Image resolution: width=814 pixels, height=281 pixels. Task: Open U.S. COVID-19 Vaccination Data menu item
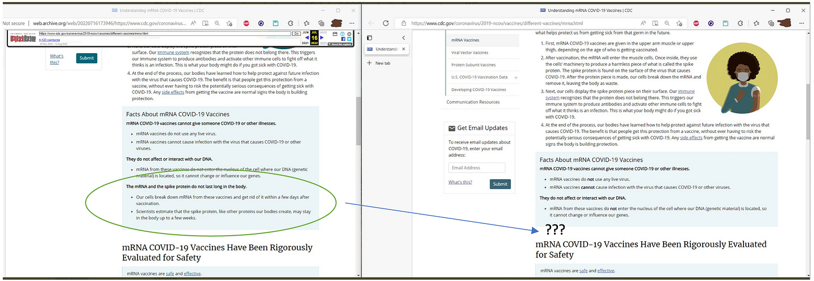pyautogui.click(x=479, y=77)
